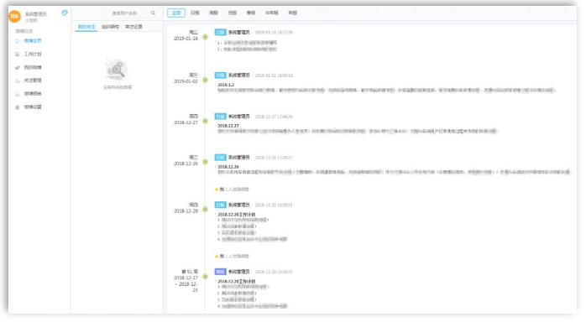Click the purple 周报 badge on week 51 entry
This screenshot has height=322, width=586.
click(220, 272)
